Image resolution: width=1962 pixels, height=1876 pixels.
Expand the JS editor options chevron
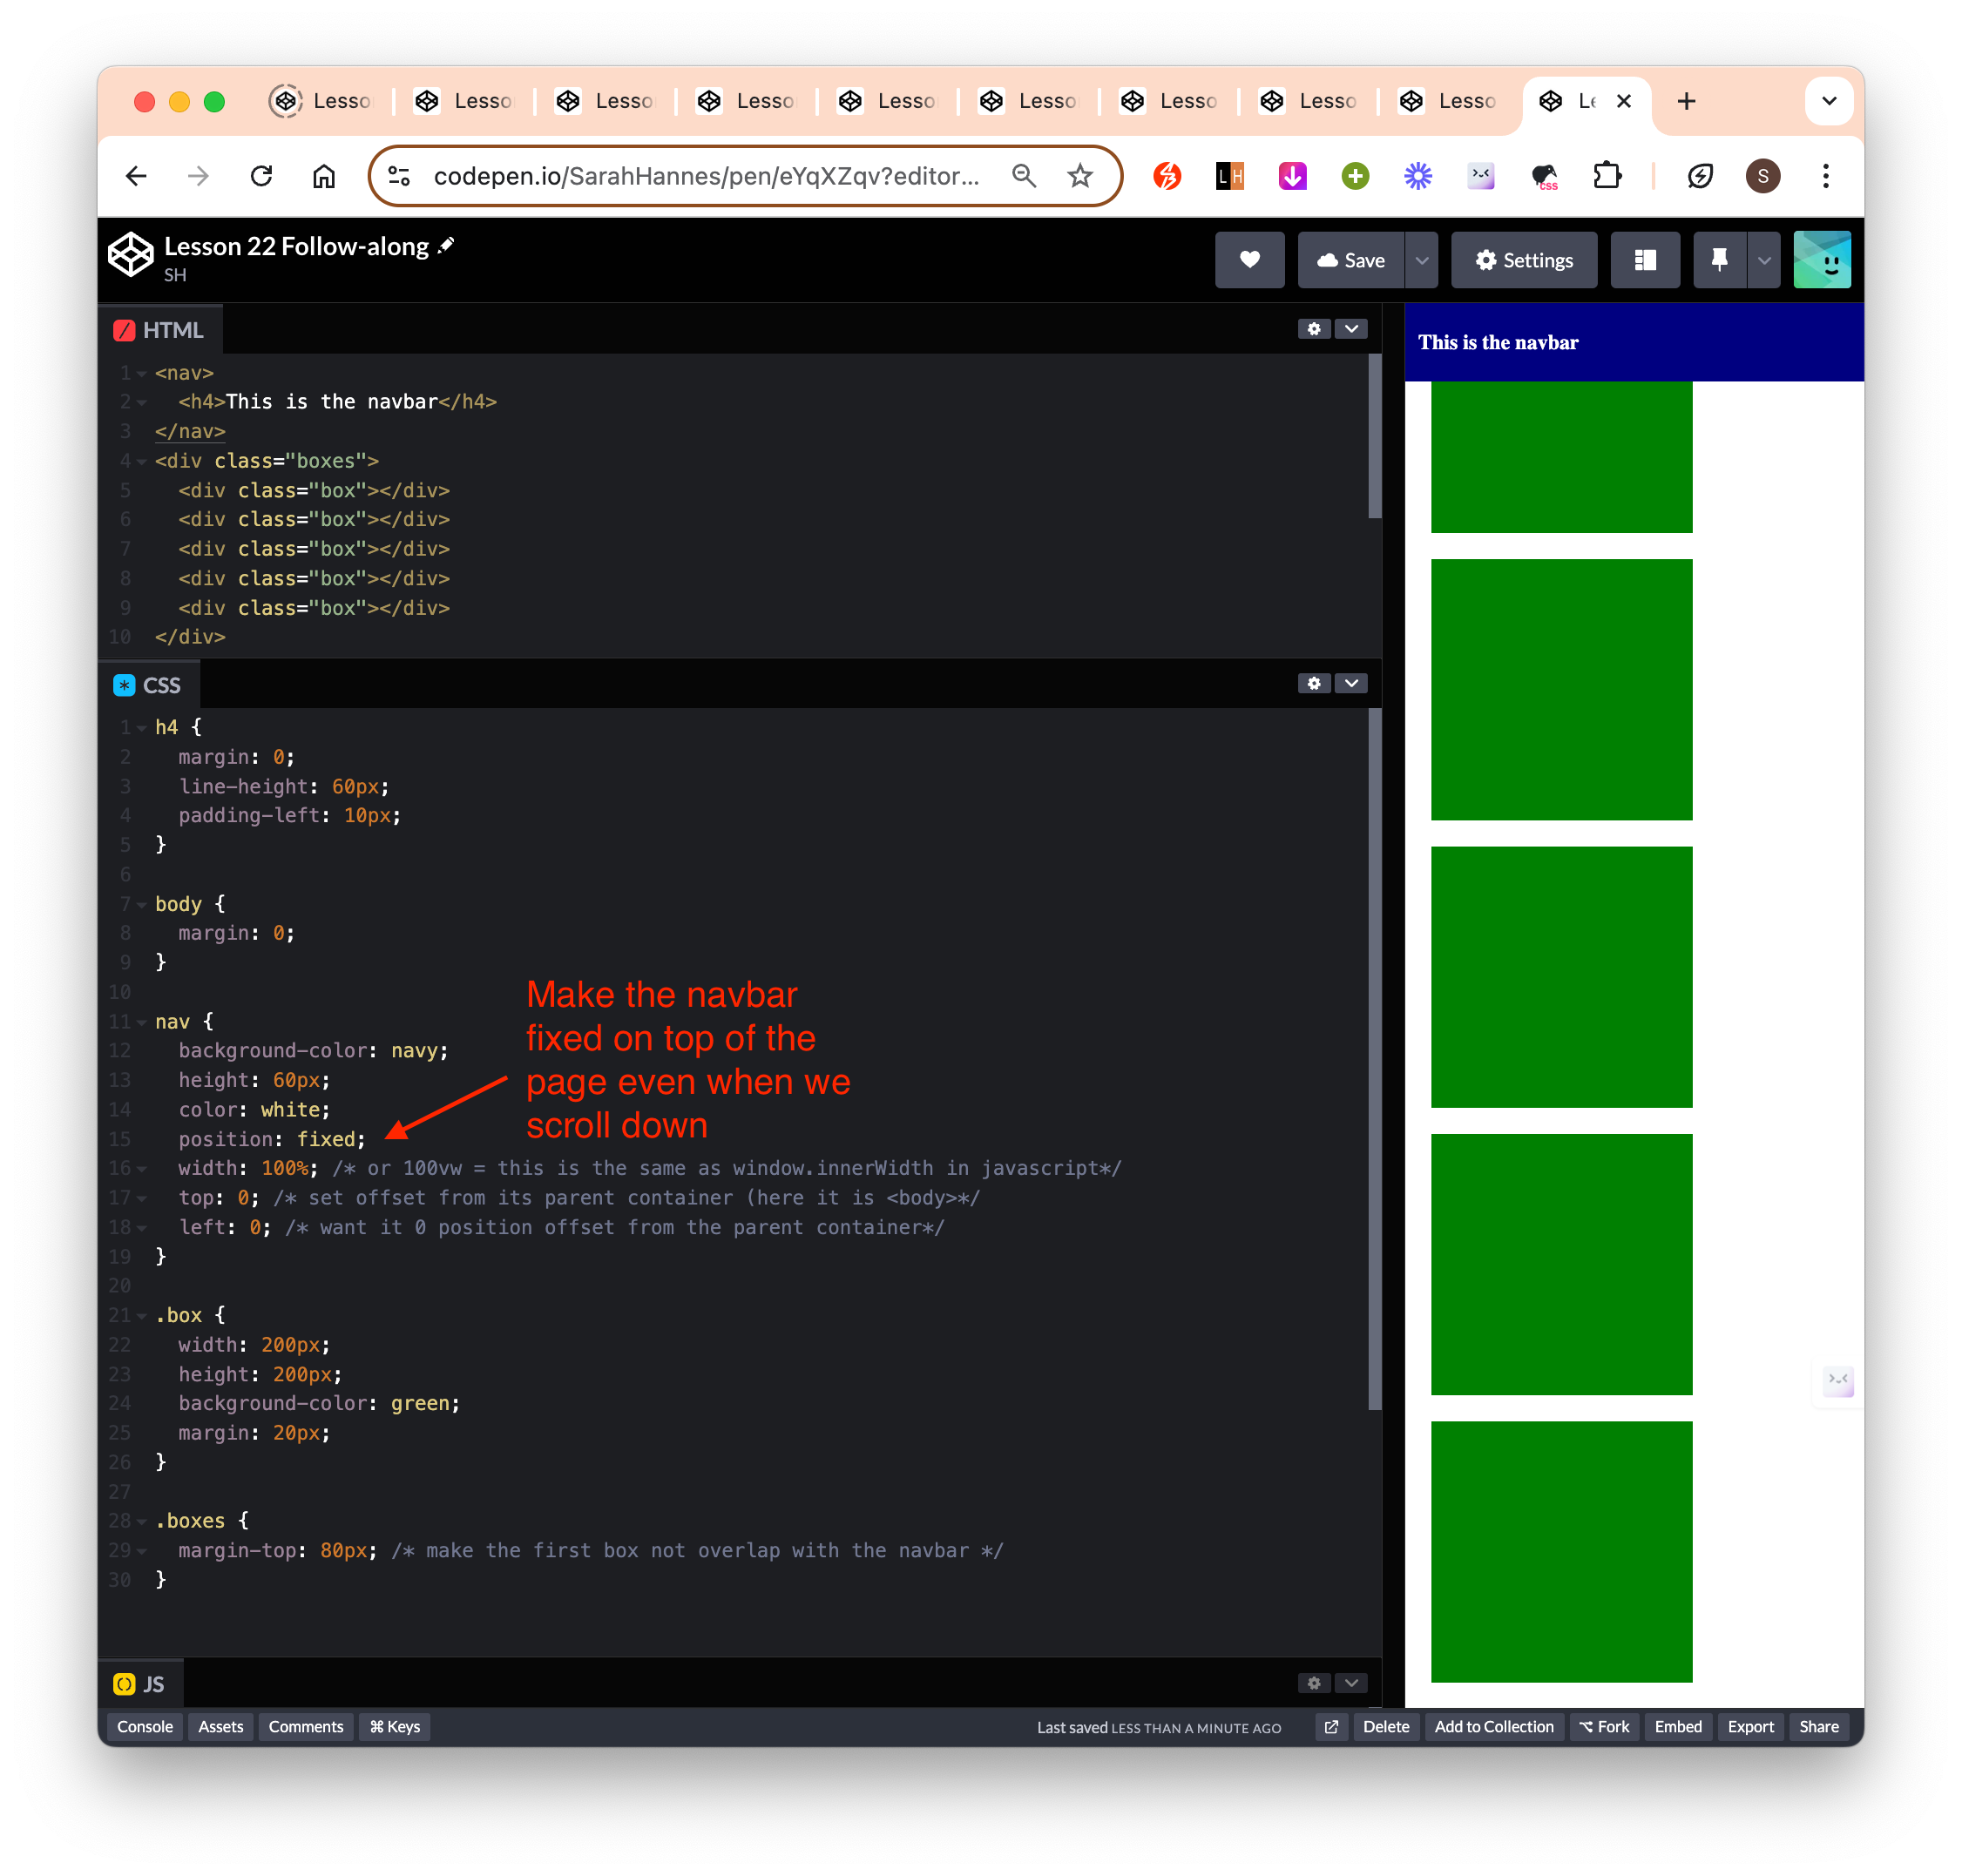click(x=1350, y=1683)
